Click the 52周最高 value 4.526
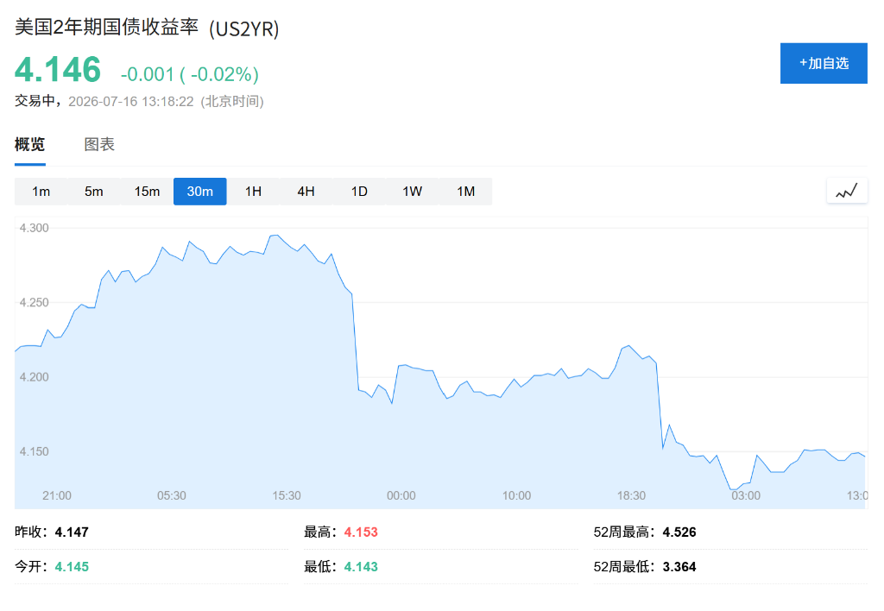This screenshot has height=611, width=884. click(x=679, y=532)
